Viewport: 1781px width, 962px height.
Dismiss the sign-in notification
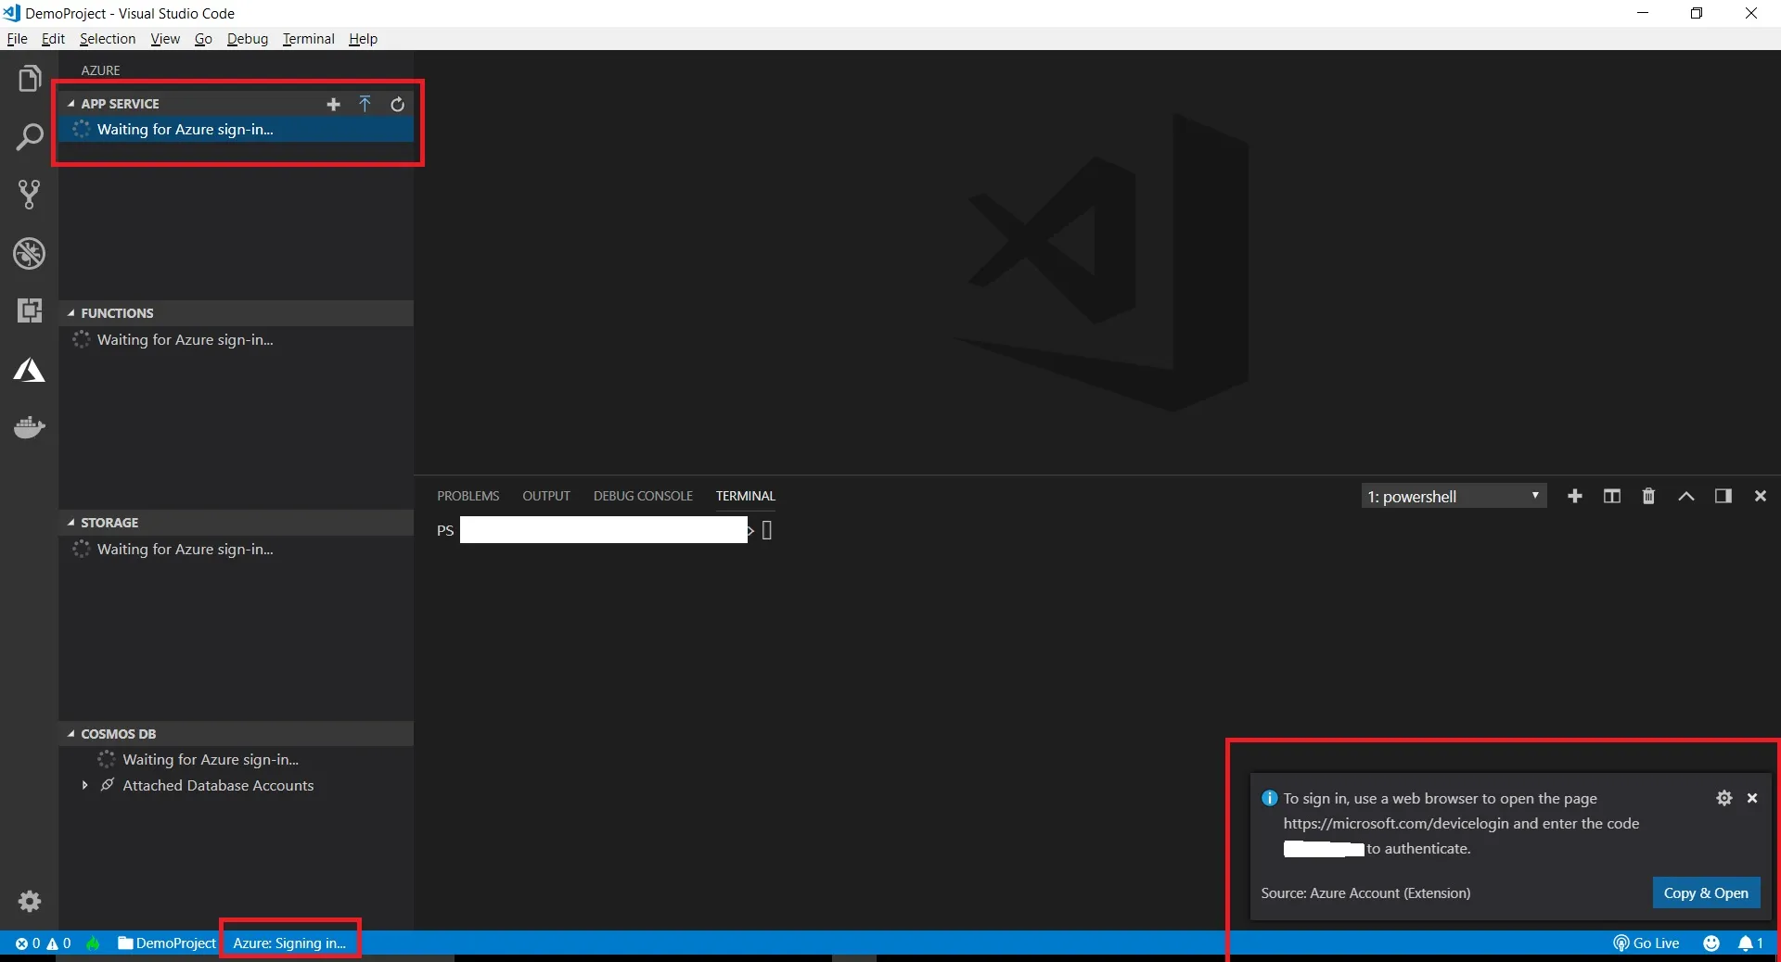pyautogui.click(x=1752, y=798)
